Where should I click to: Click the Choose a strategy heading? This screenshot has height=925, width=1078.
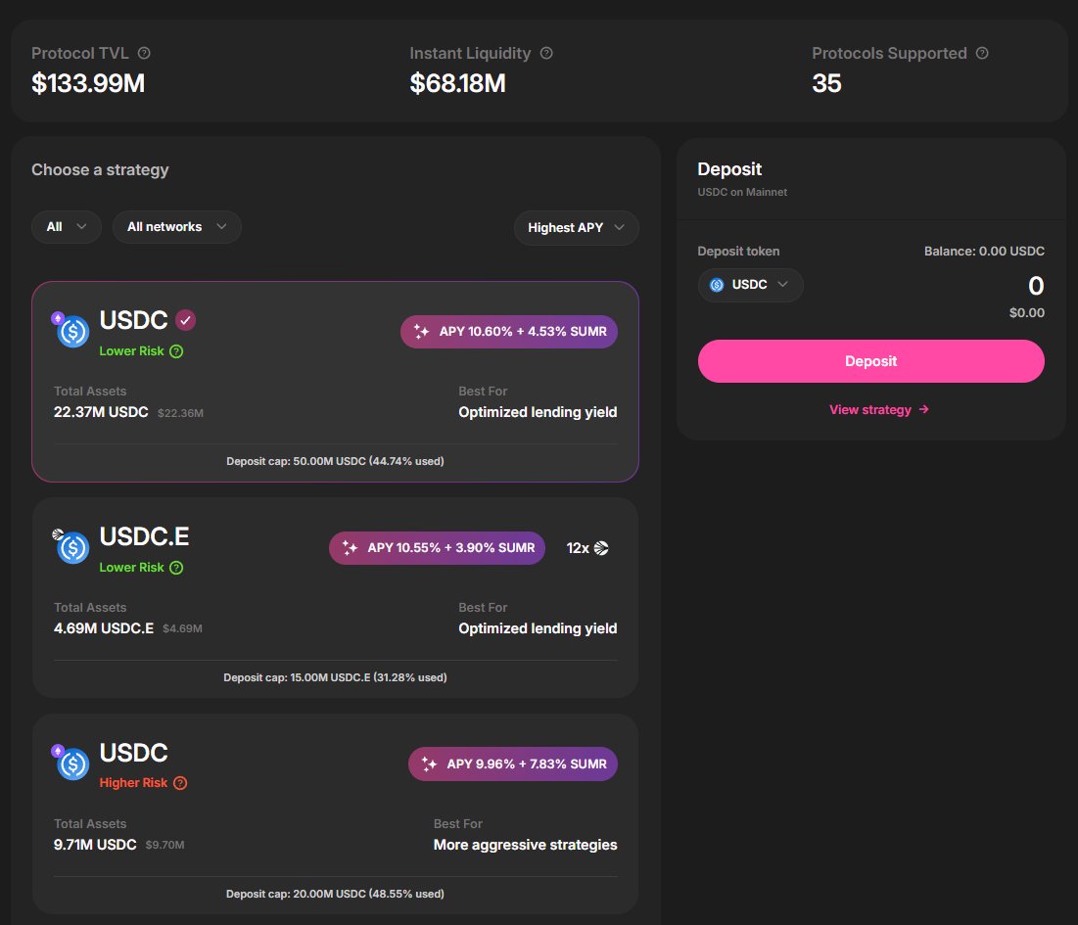click(100, 169)
